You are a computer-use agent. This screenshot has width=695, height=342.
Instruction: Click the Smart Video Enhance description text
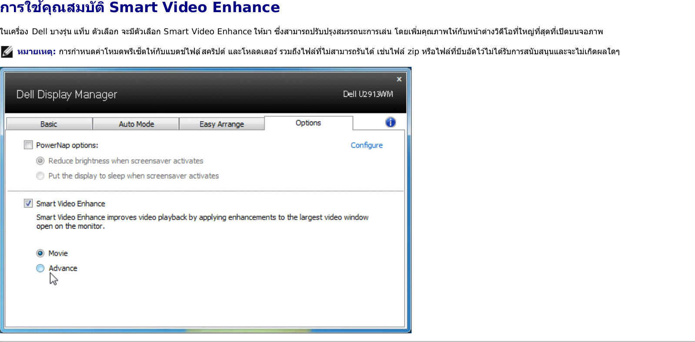point(202,221)
